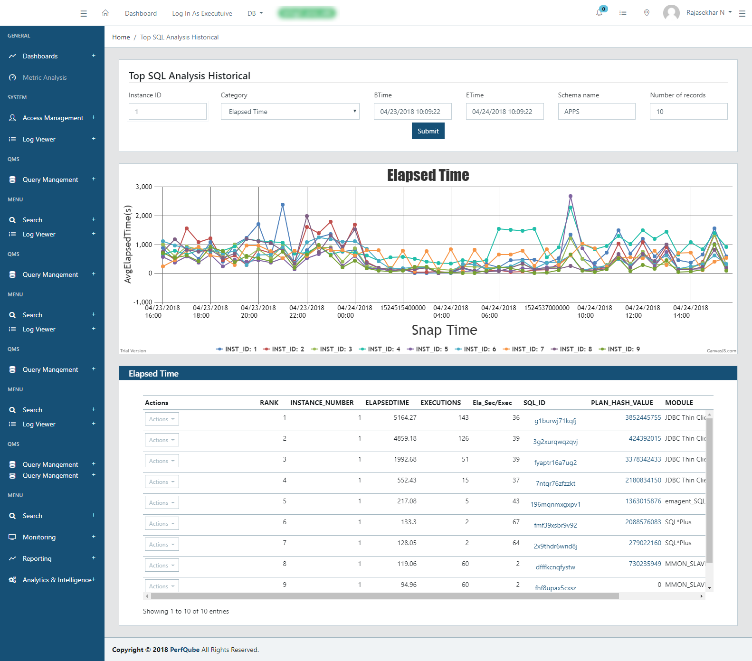Open Analytics & Intelligence in the sidebar
The image size is (752, 661).
point(57,580)
